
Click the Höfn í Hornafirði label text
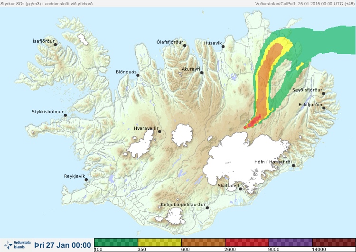point(273,162)
